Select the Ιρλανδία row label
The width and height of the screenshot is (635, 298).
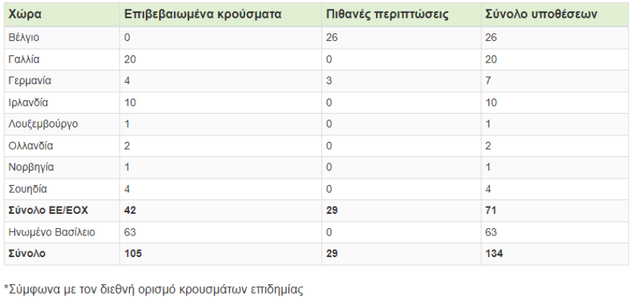pyautogui.click(x=28, y=102)
